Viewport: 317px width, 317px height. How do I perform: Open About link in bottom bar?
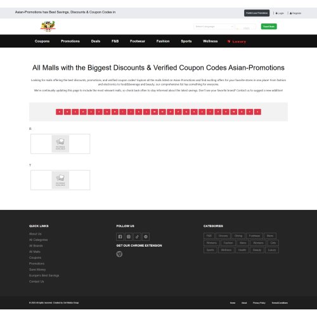tap(244, 303)
